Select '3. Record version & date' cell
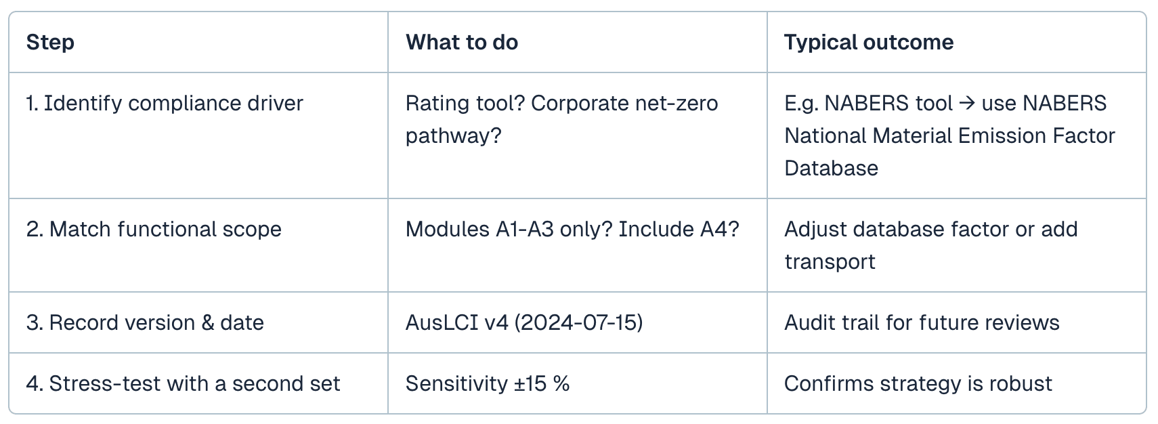The image size is (1158, 424). coord(145,322)
